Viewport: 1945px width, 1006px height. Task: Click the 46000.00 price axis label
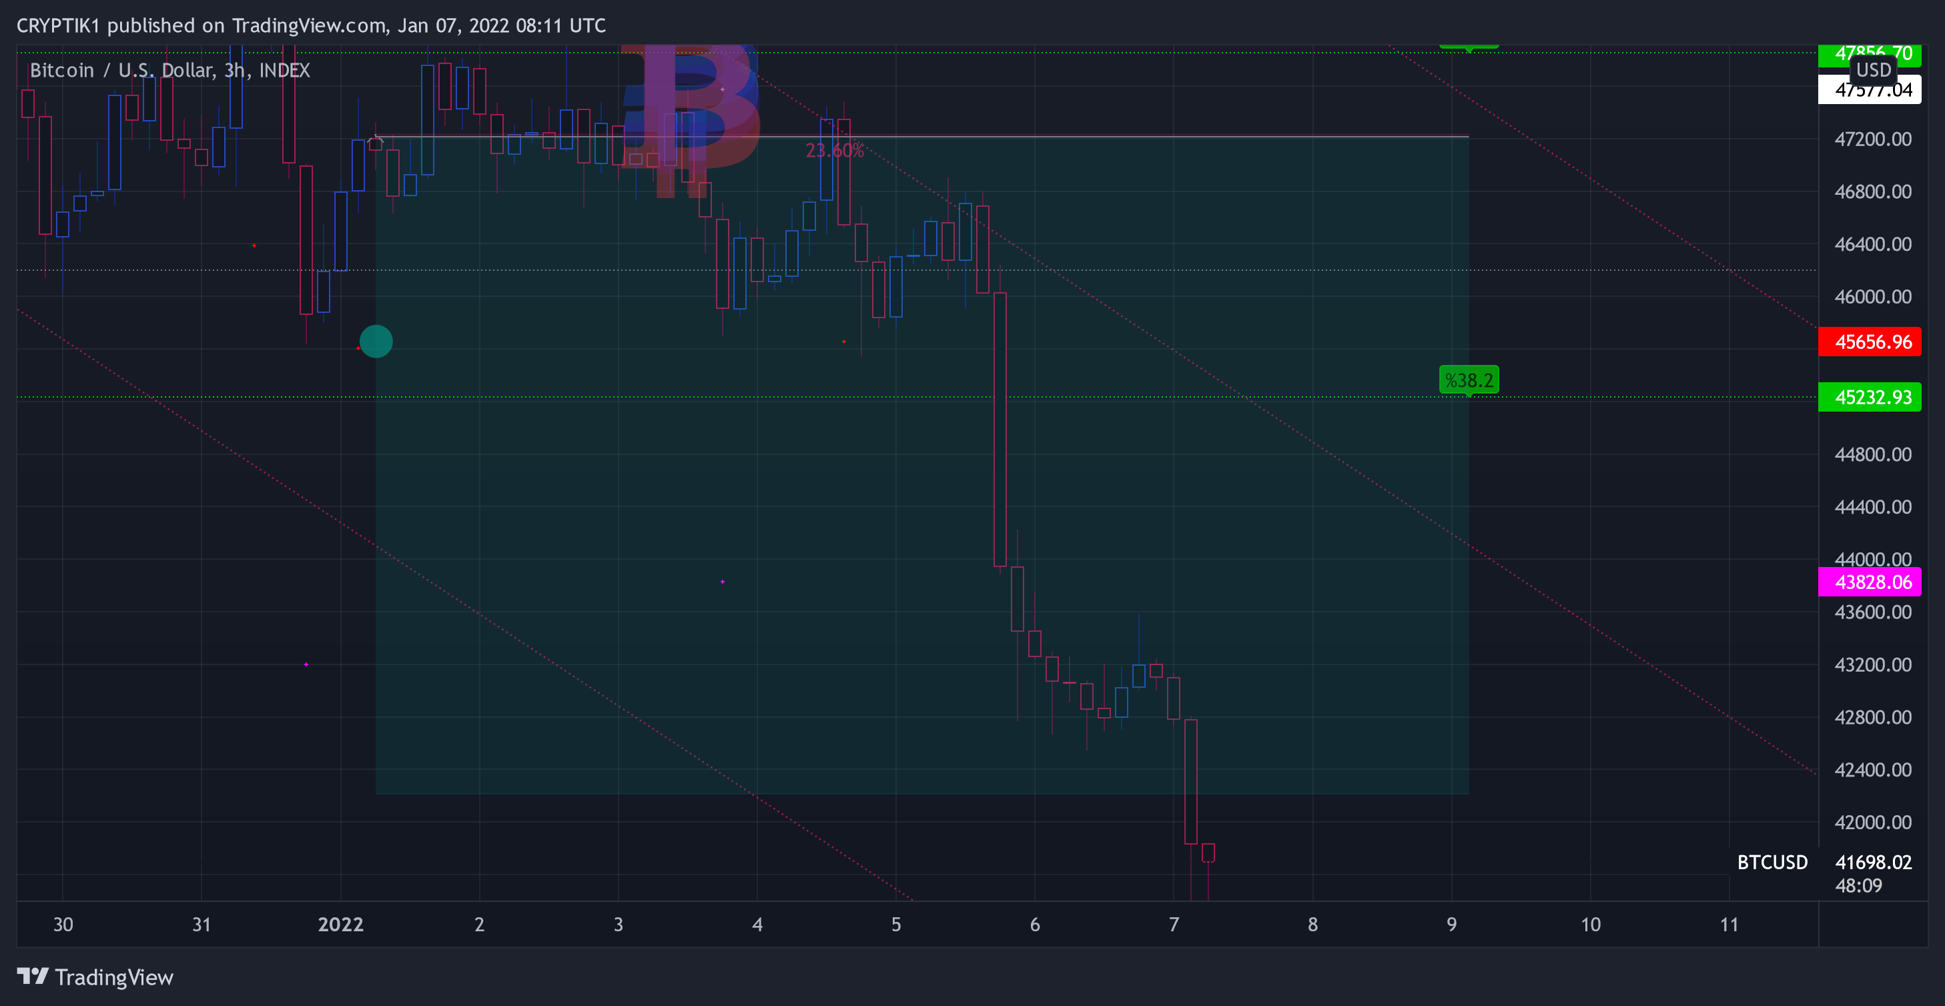(1873, 297)
